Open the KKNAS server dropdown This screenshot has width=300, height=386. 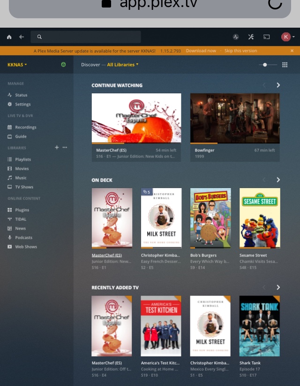17,65
